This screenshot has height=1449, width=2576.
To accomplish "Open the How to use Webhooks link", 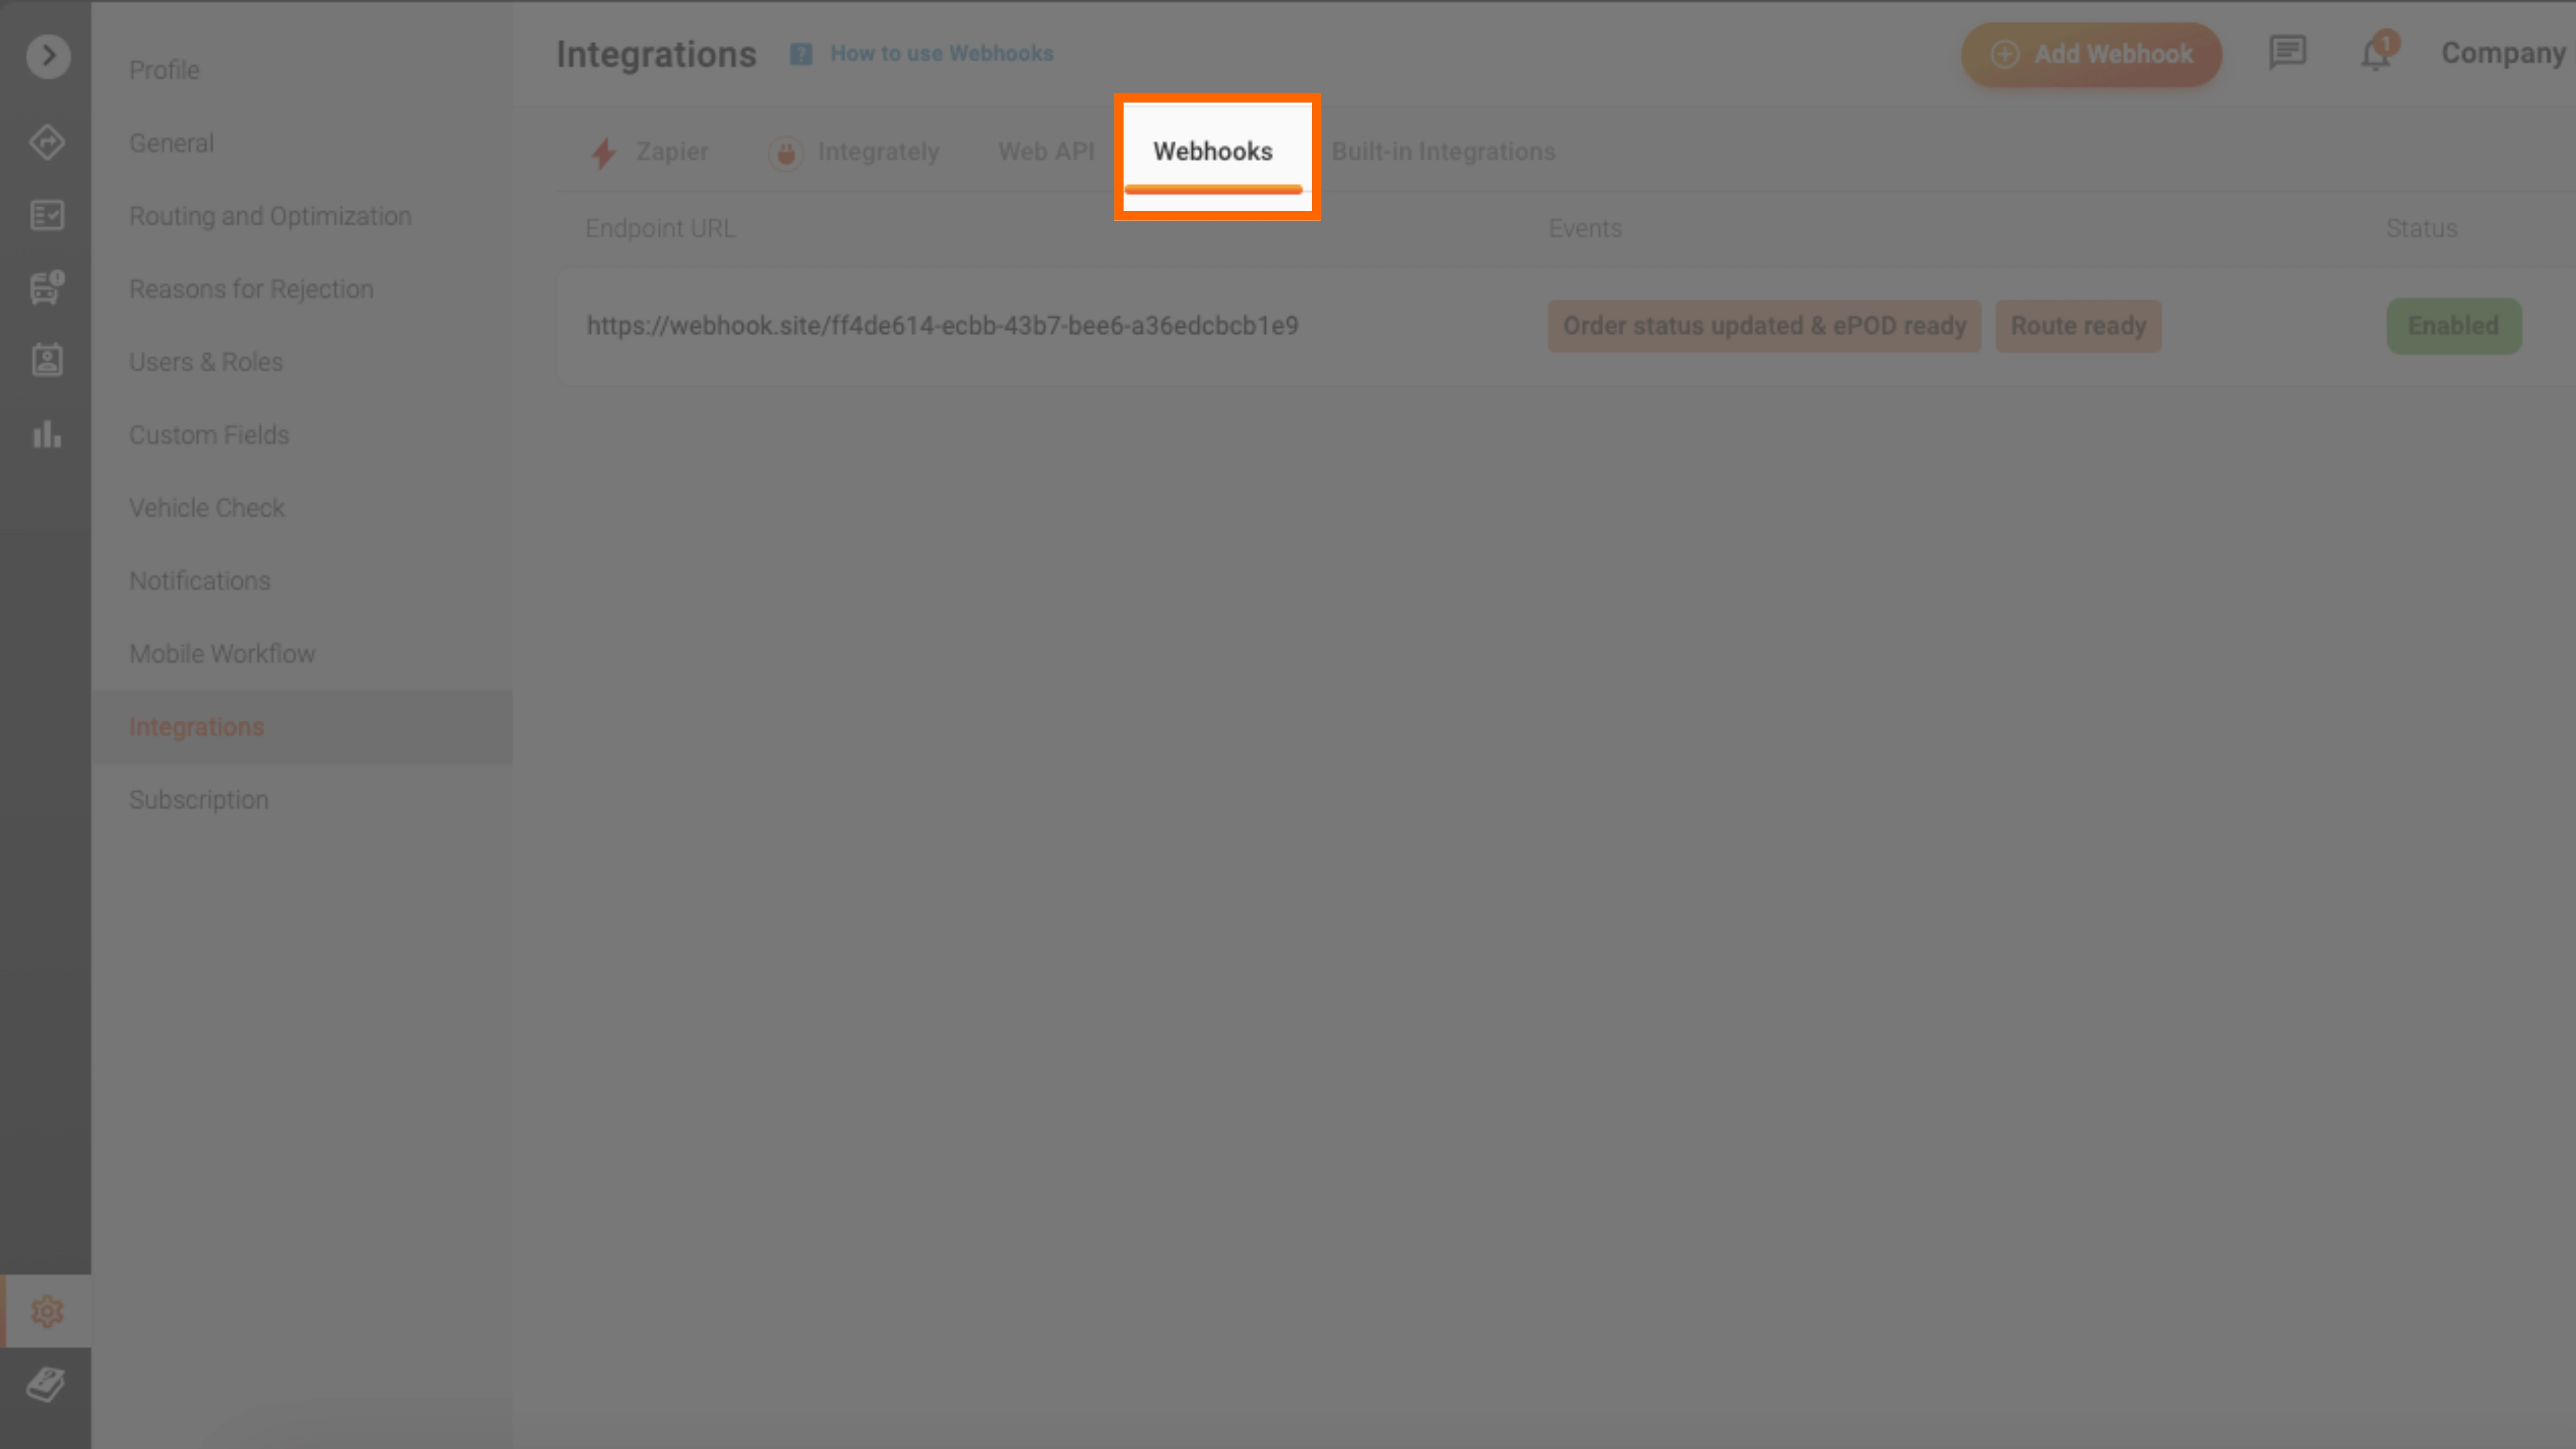I will pyautogui.click(x=942, y=54).
